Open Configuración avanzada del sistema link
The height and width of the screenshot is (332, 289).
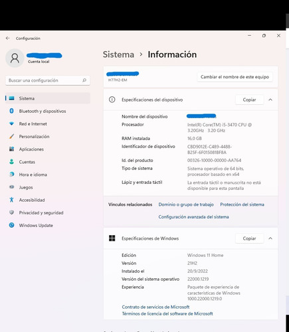[x=193, y=216]
